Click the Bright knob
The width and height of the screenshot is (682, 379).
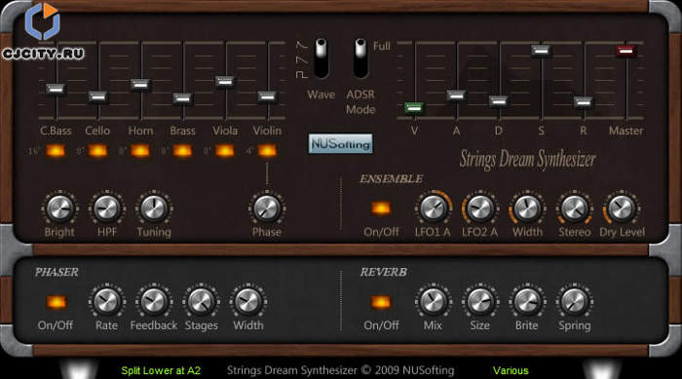click(59, 208)
